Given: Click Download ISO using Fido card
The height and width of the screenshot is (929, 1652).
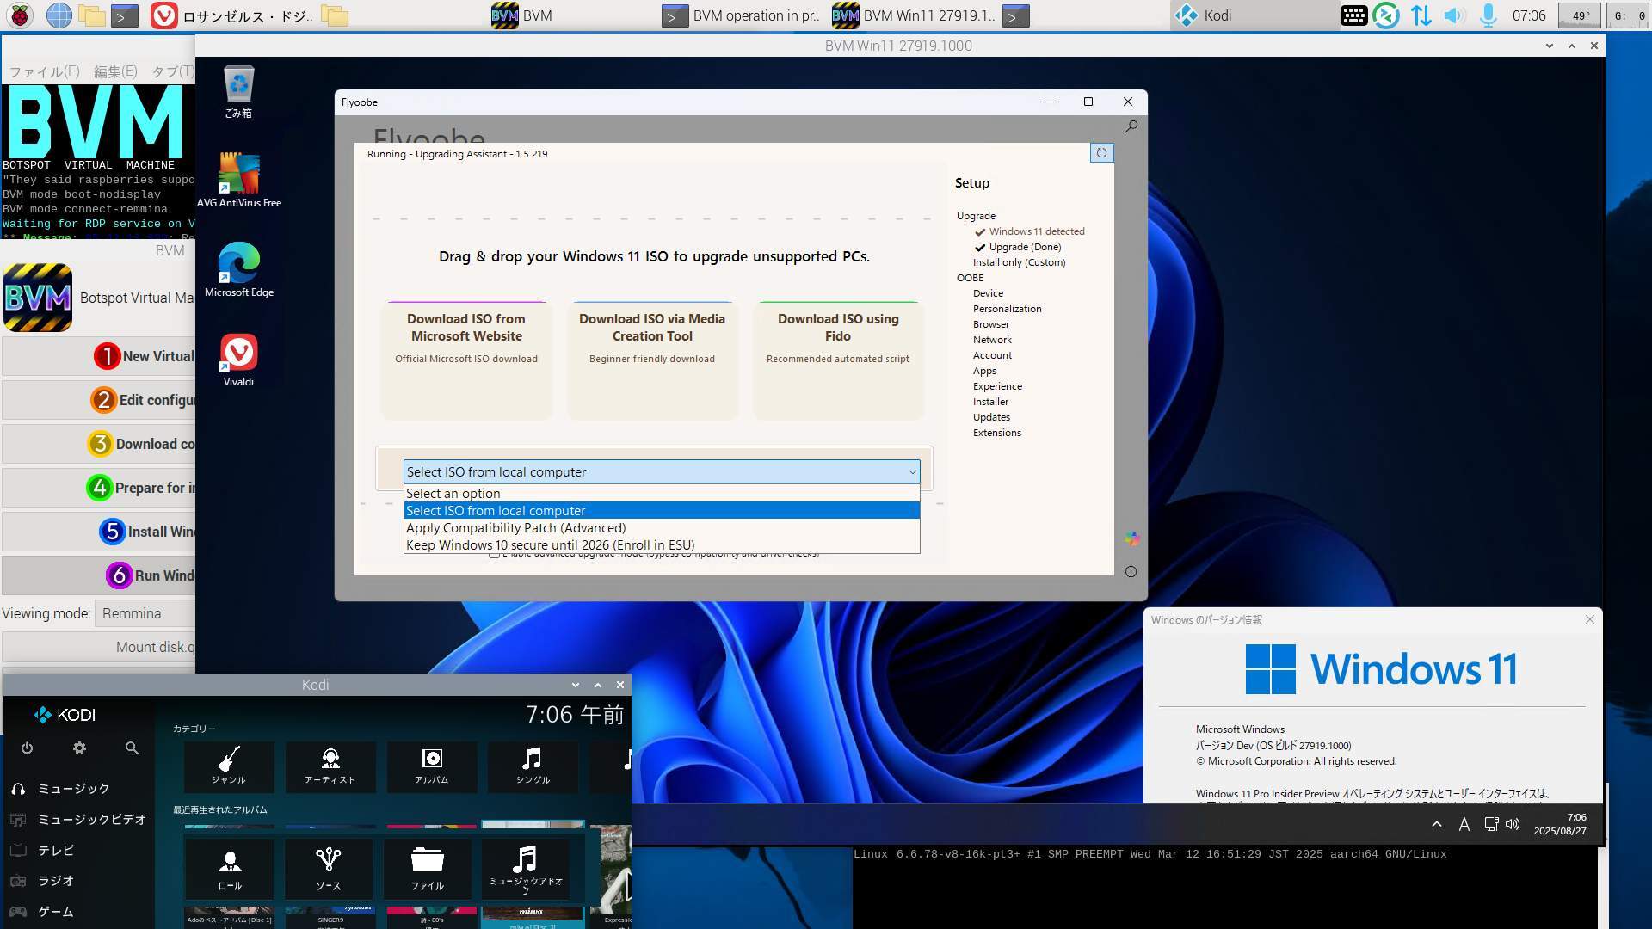Looking at the screenshot, I should tap(837, 360).
